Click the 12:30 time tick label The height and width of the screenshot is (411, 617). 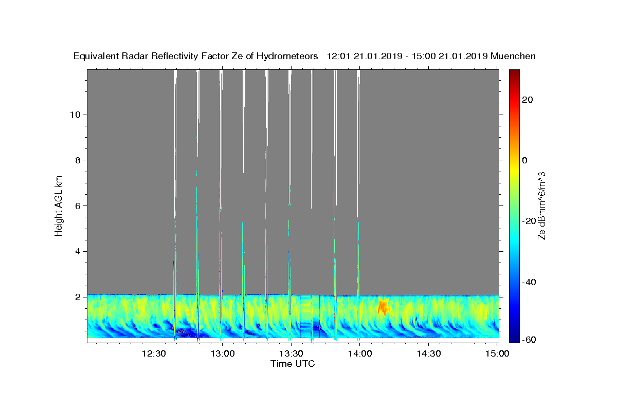154,353
